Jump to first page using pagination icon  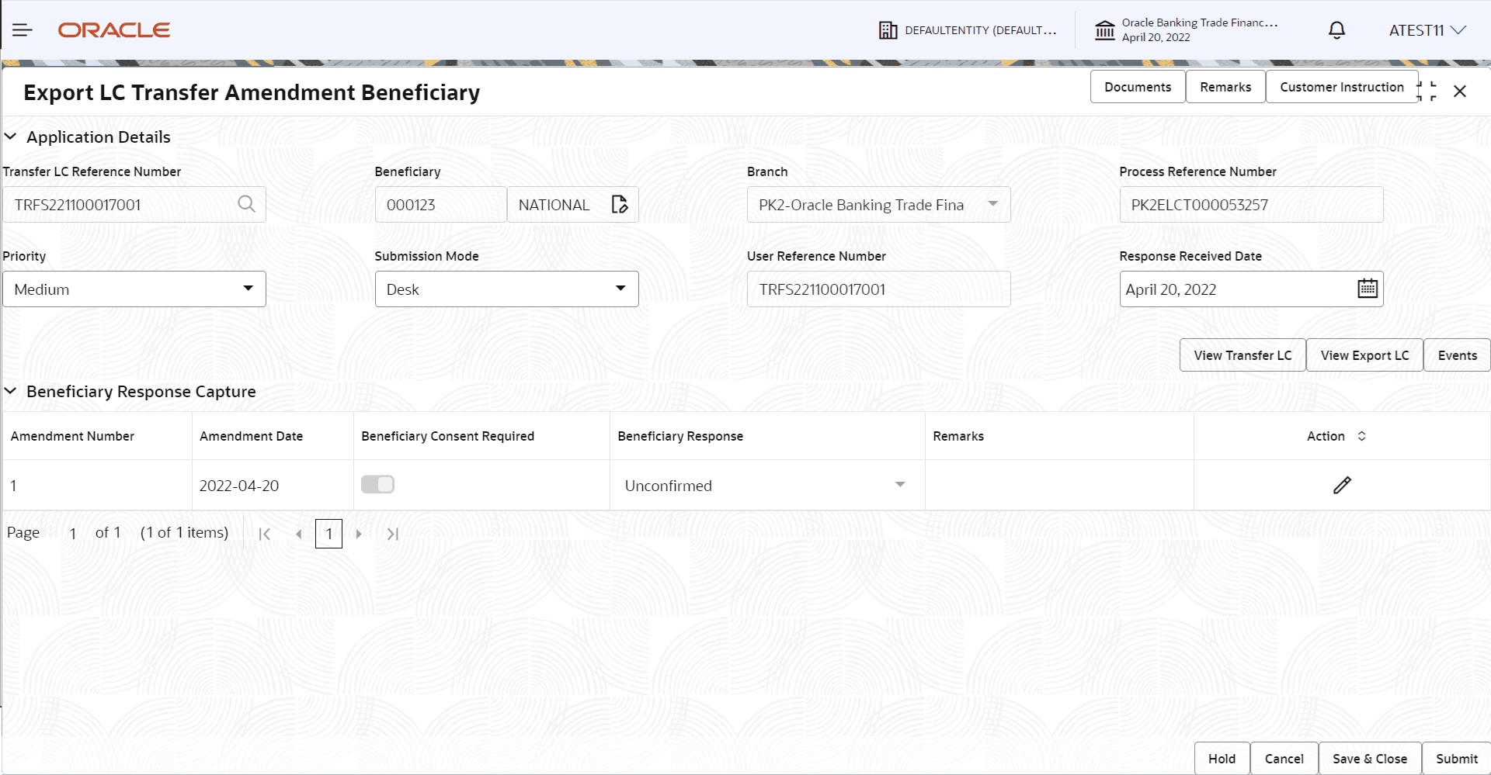[x=265, y=534]
